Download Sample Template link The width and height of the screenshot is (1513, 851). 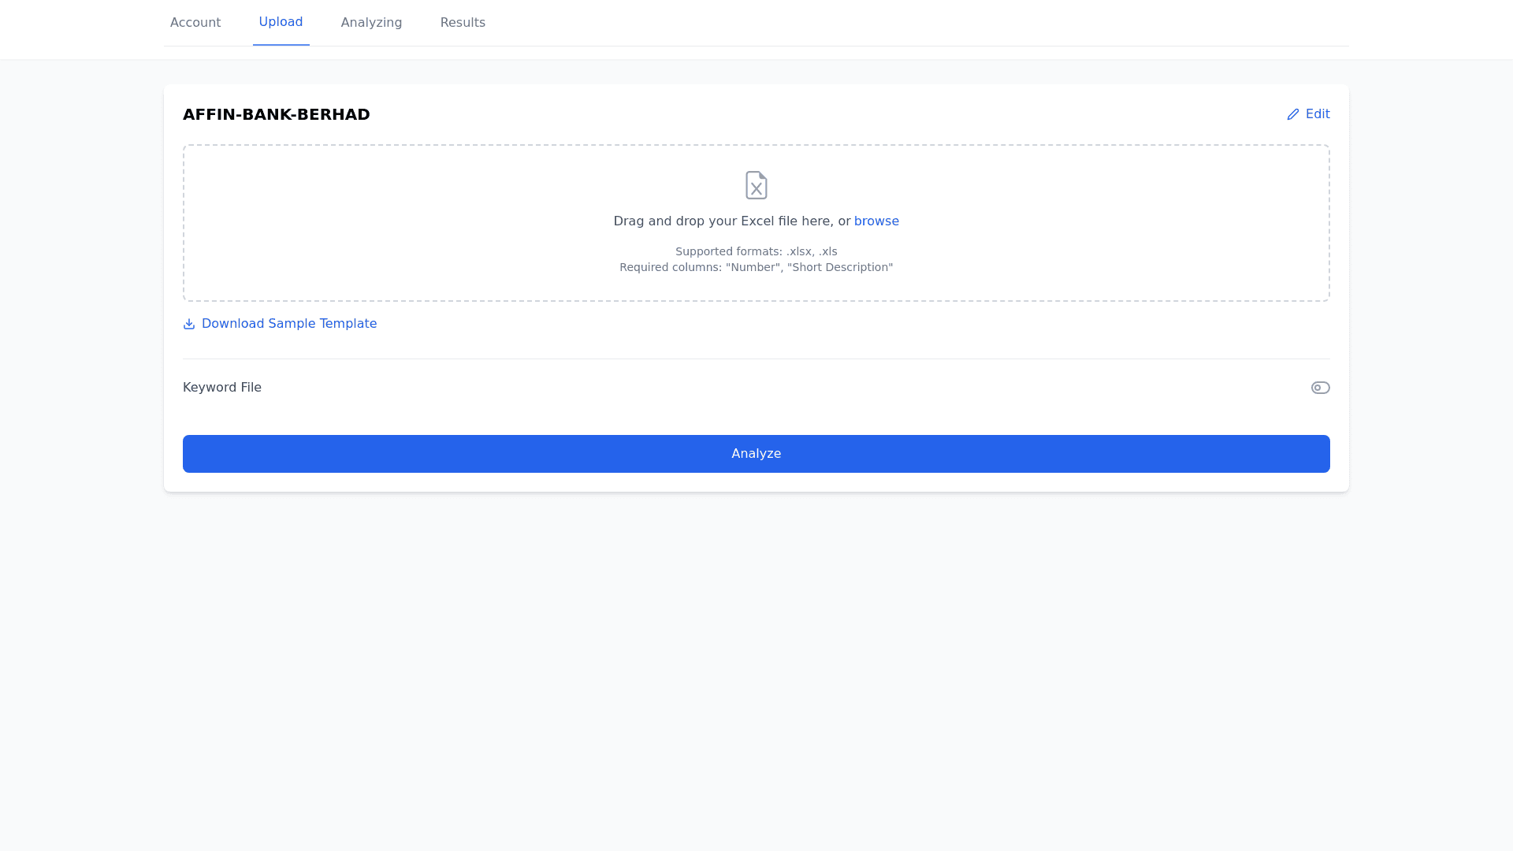pos(289,324)
